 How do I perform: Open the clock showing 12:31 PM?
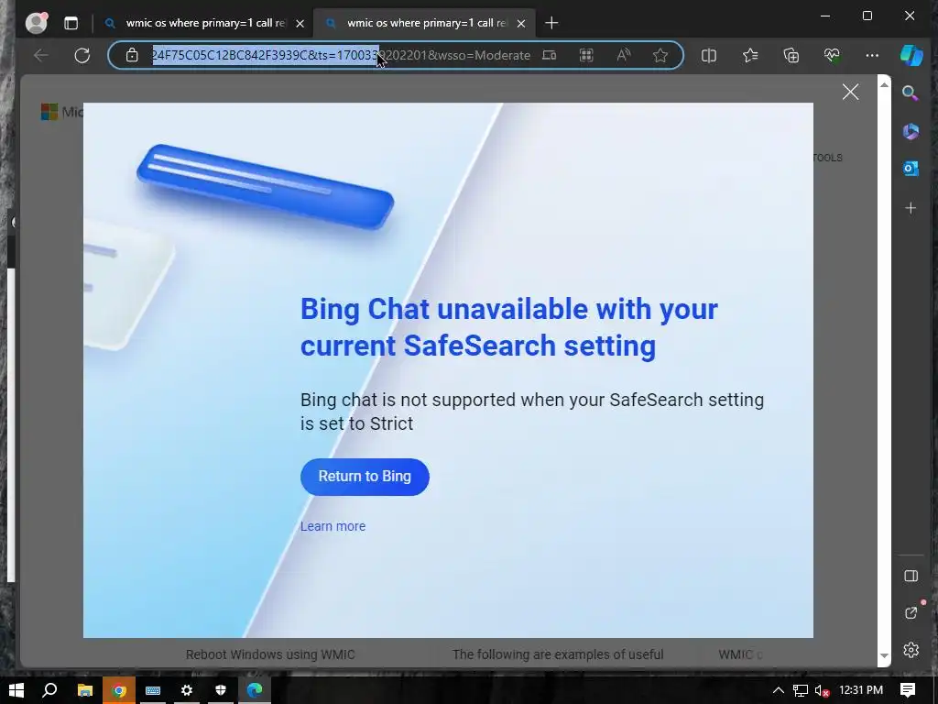coord(861,690)
